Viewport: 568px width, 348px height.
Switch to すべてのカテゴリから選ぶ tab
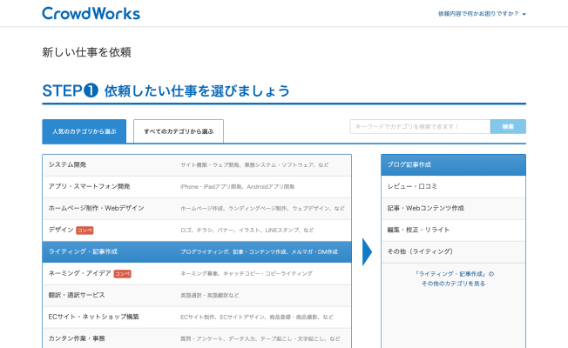[178, 131]
